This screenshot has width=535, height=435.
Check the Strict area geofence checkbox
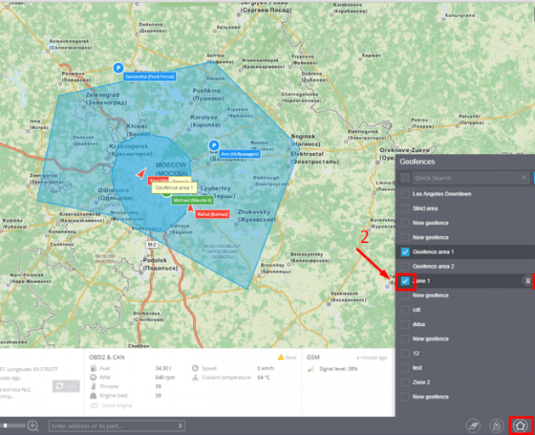[405, 208]
